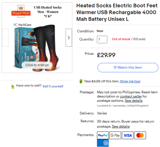Open See details for postage options
The width and height of the screenshot is (160, 147).
pos(134,101)
